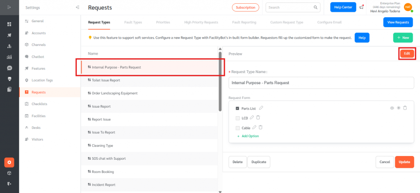The height and width of the screenshot is (193, 420).
Task: Delete the LCD option with trash icon
Action: tap(258, 118)
